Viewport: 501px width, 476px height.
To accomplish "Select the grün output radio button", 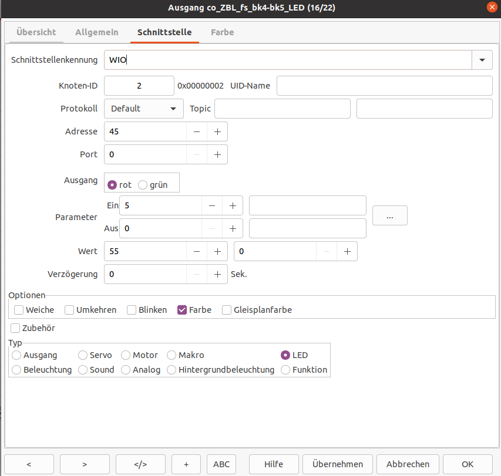I will 143,185.
